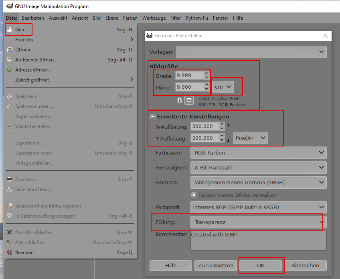Increase Breite value with up arrow
340x279 pixels.
click(x=206, y=73)
